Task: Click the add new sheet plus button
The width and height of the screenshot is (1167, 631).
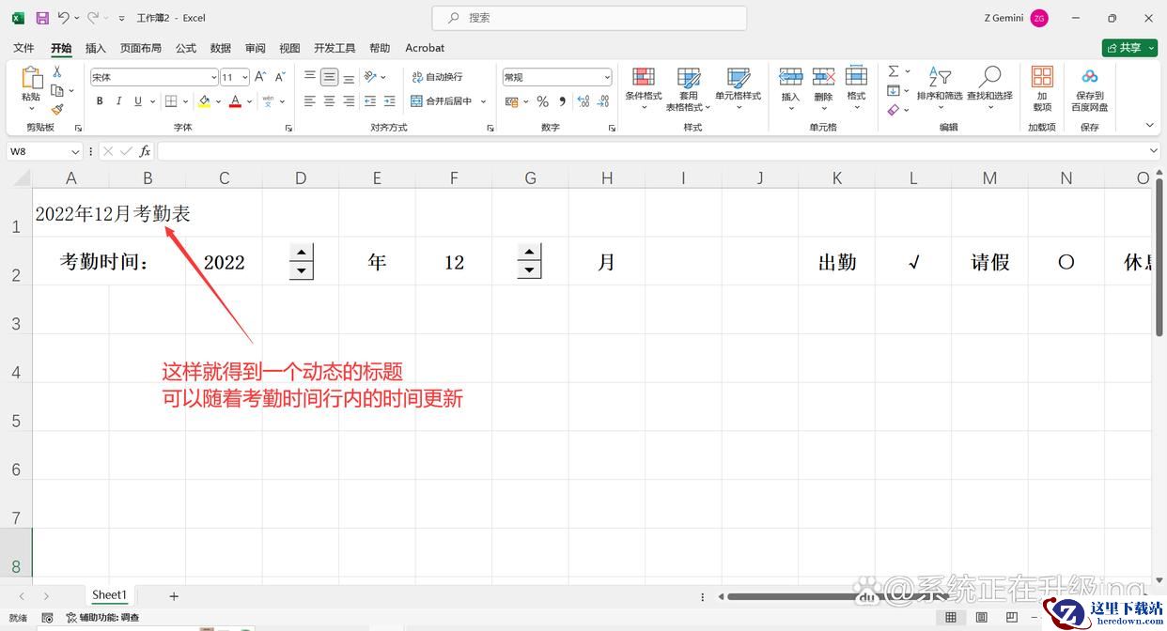Action: 174,595
